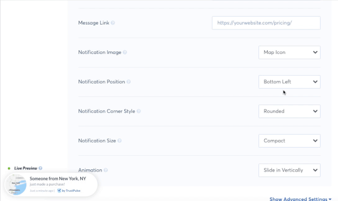Screen dimensions: 338x201
Task: Click the Notification Corner Style help icon
Action: click(x=138, y=111)
